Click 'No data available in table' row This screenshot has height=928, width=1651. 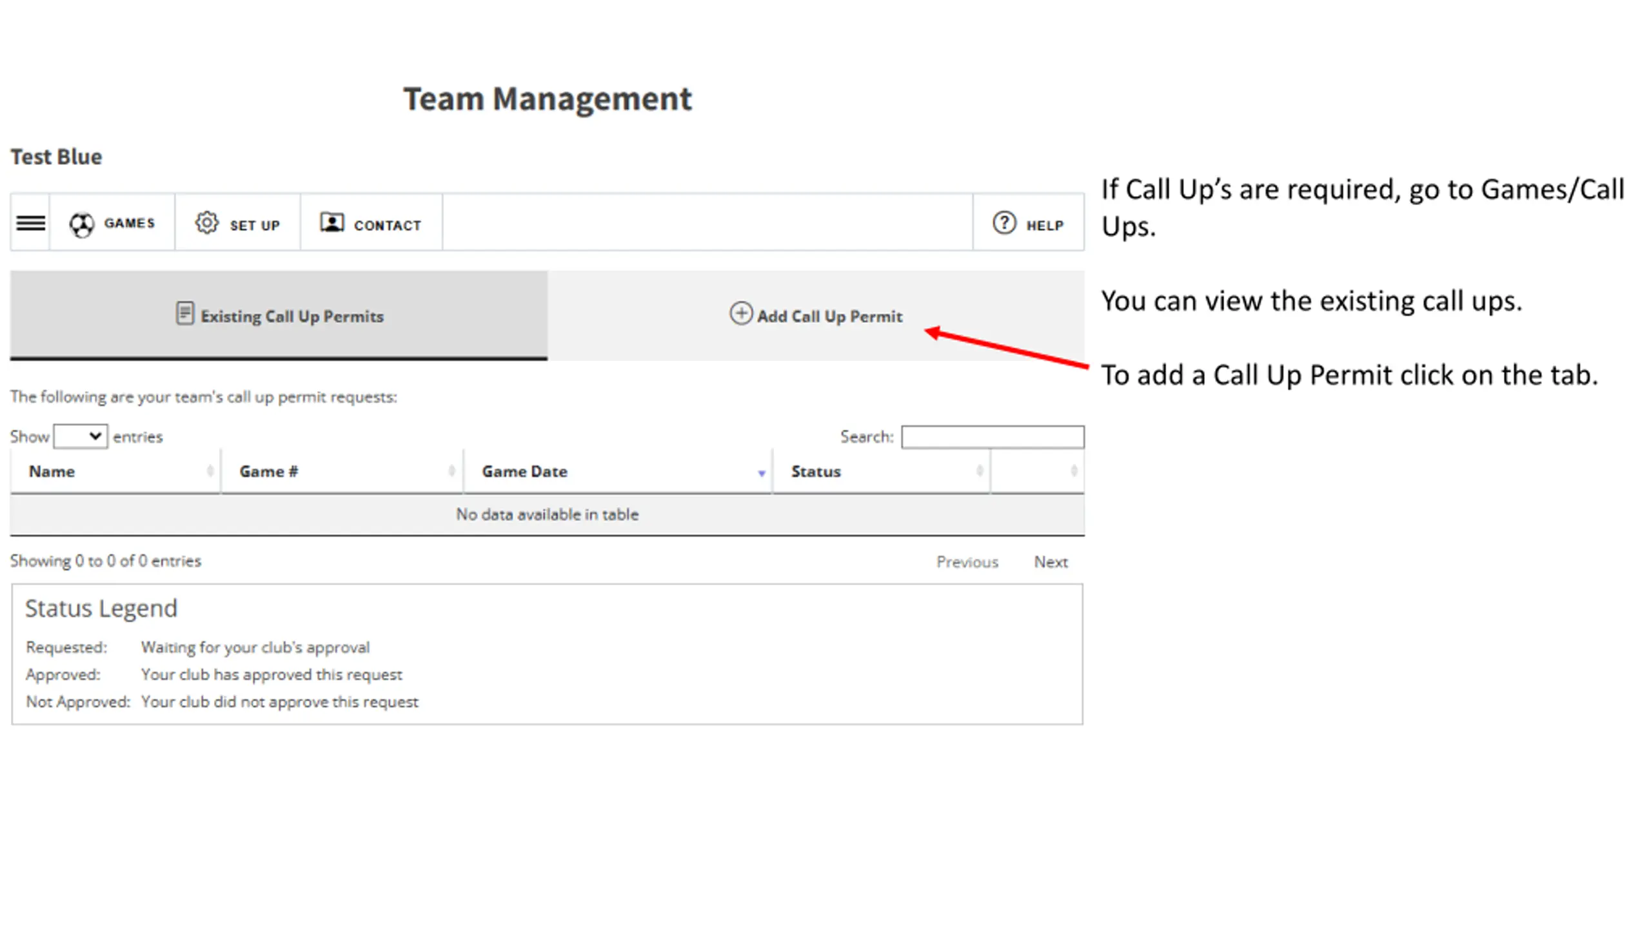[547, 514]
